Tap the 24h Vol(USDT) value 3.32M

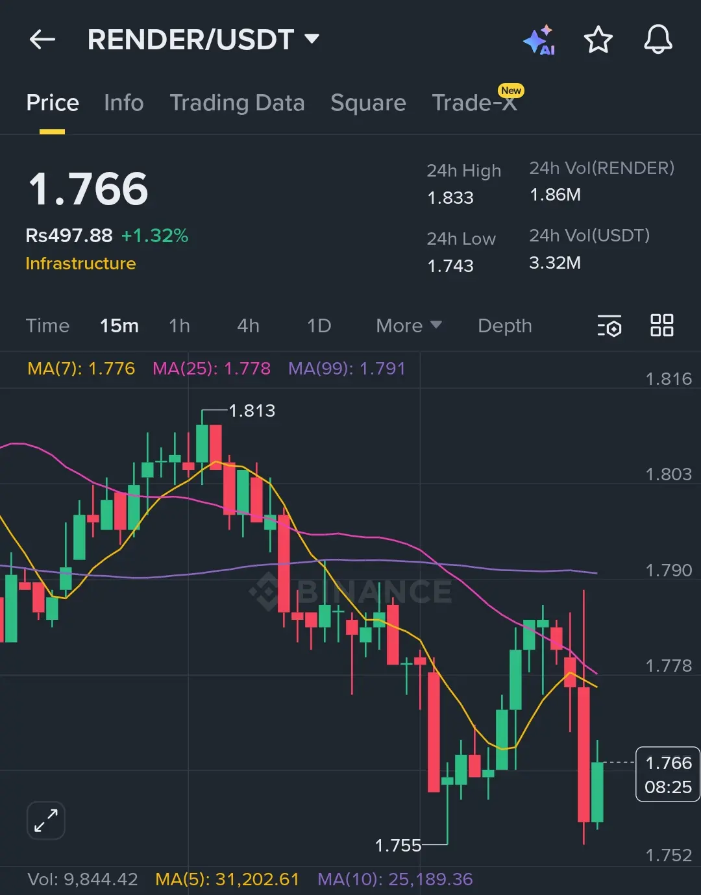pos(555,263)
